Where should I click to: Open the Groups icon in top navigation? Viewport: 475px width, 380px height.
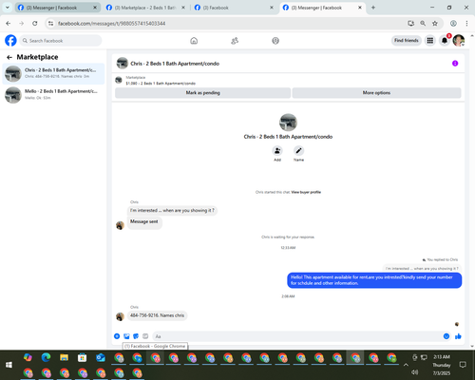click(x=275, y=41)
